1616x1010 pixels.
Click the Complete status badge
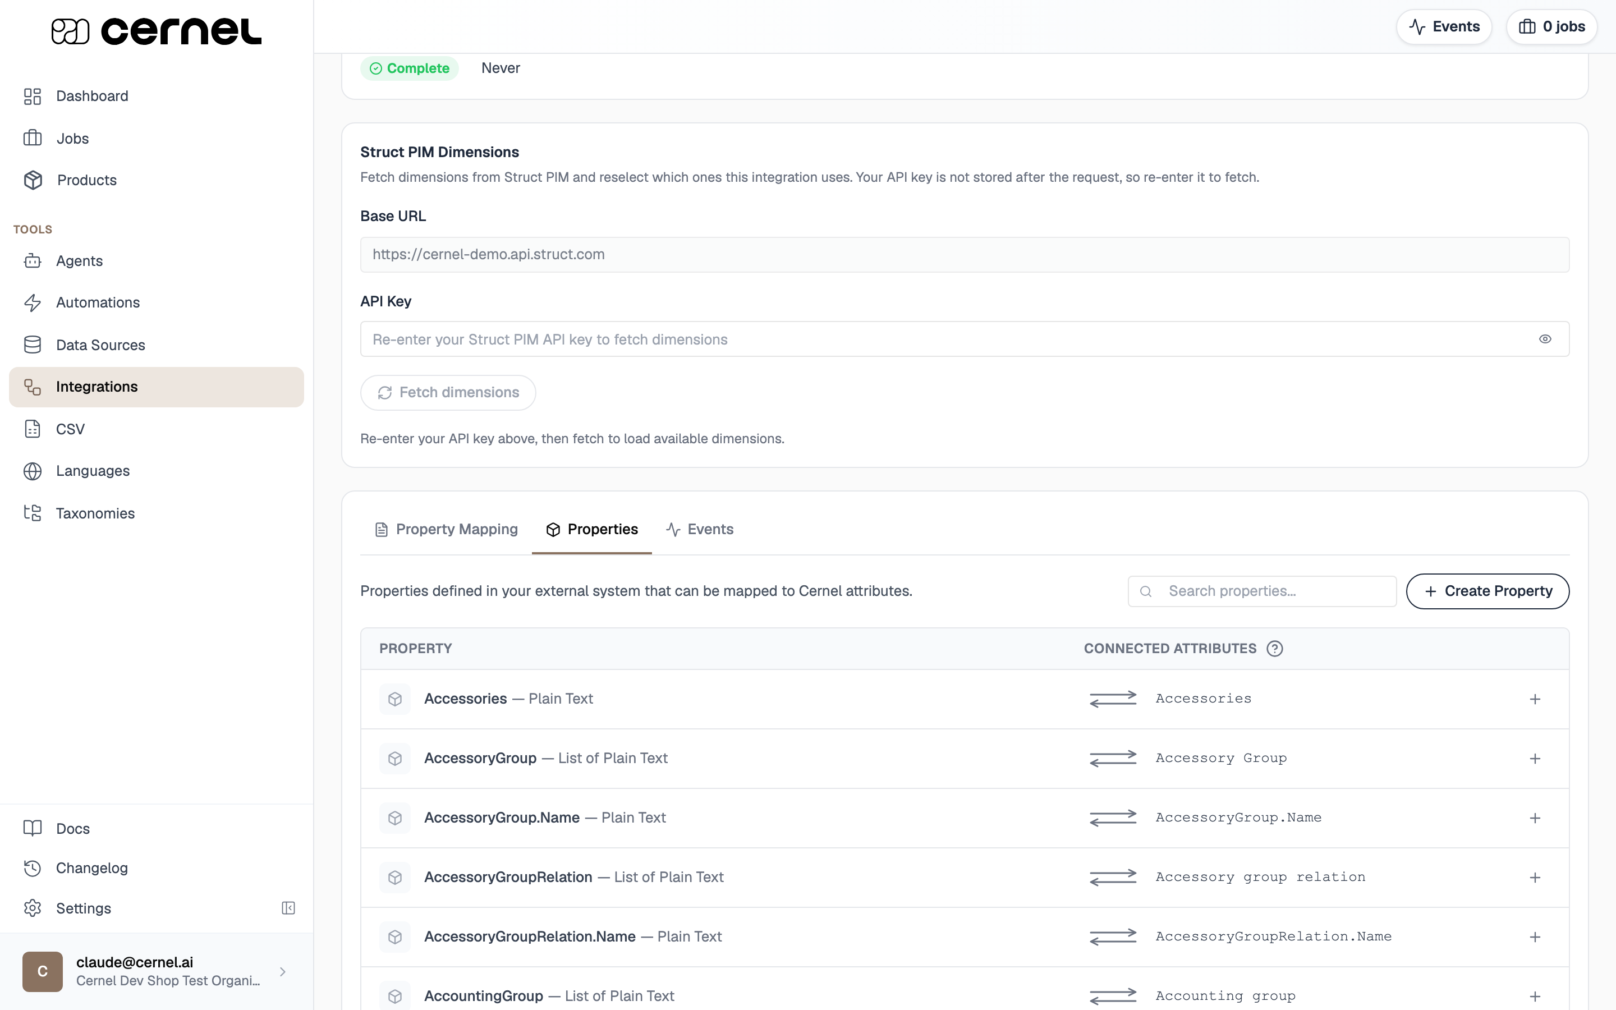point(410,68)
